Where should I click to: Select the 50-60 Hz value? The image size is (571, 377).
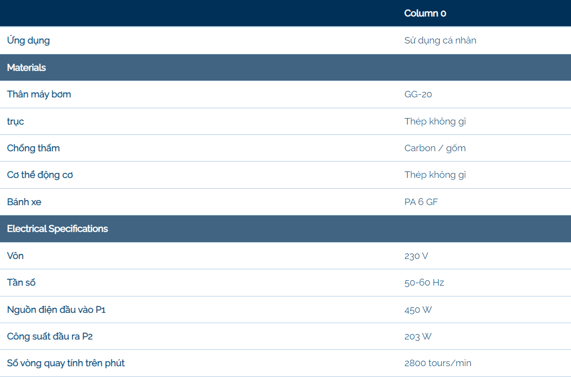pos(424,283)
